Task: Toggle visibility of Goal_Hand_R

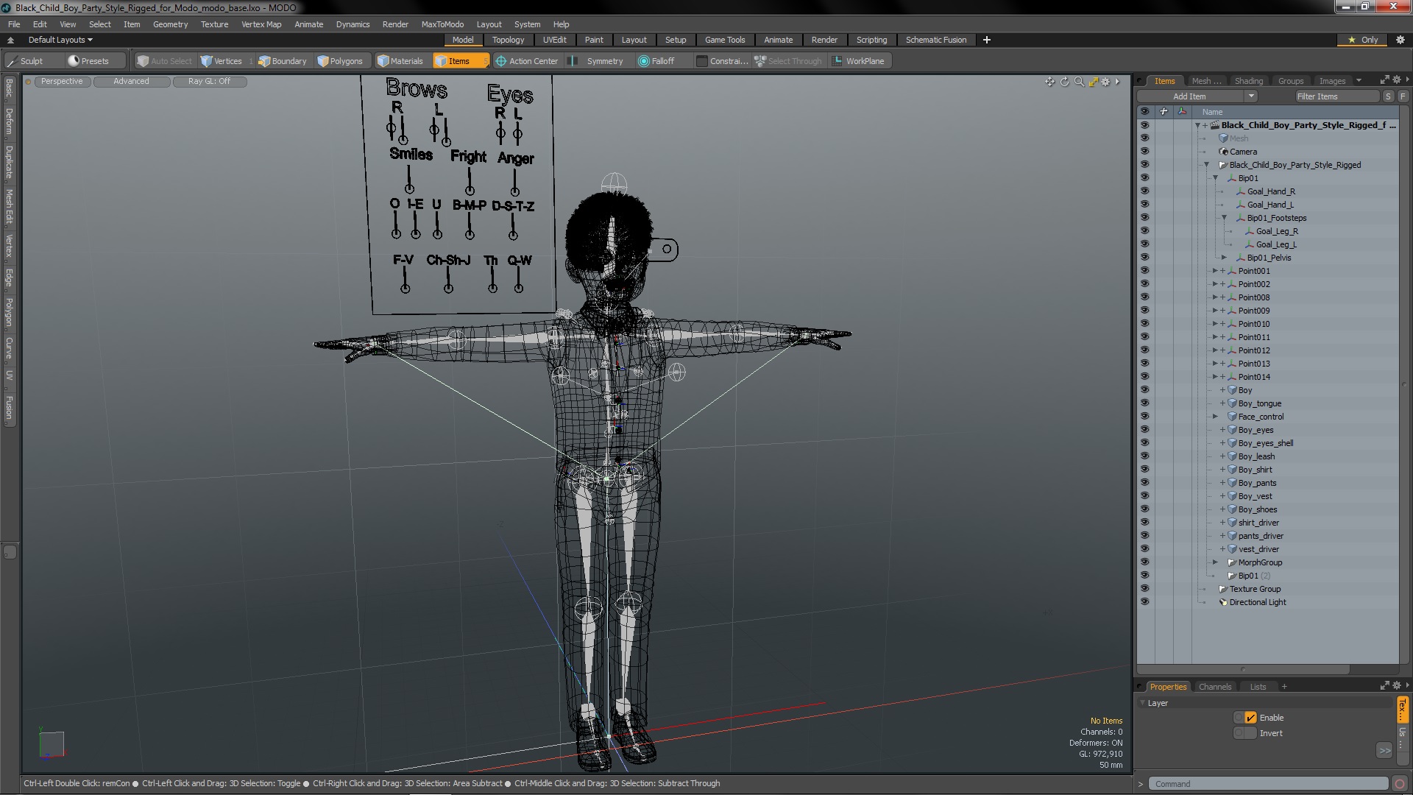Action: click(x=1144, y=191)
